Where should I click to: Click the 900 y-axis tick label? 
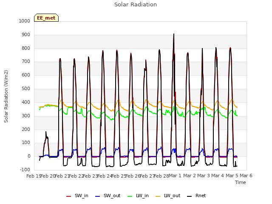pyautogui.click(x=26, y=35)
